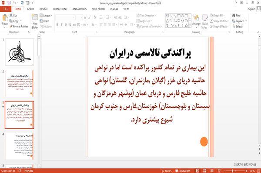Screen dimensions: 261x173
Task: Expand Text Direction options
Action: click(146, 16)
